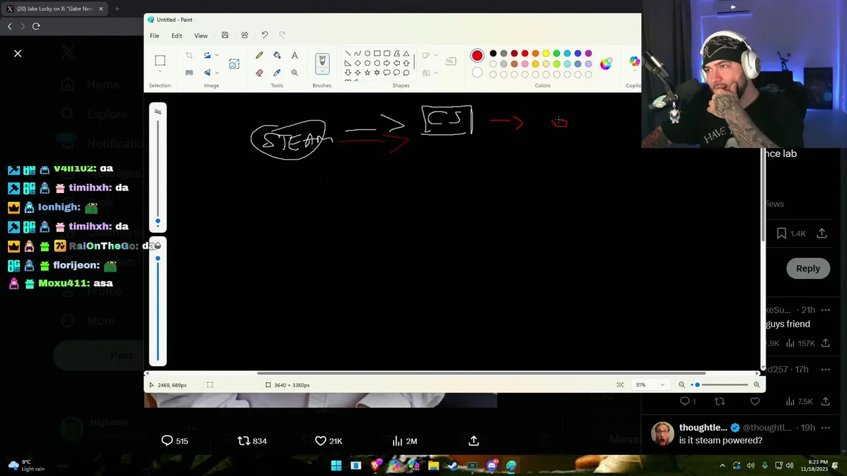Switch to the Jake Lucky on X browser tab

click(x=55, y=9)
